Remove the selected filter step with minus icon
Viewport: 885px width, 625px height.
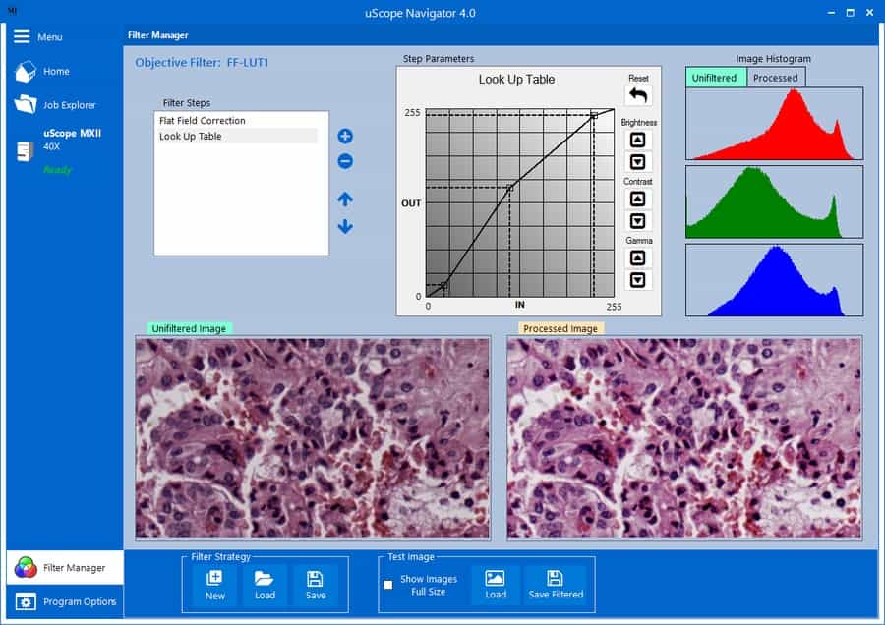tap(345, 162)
